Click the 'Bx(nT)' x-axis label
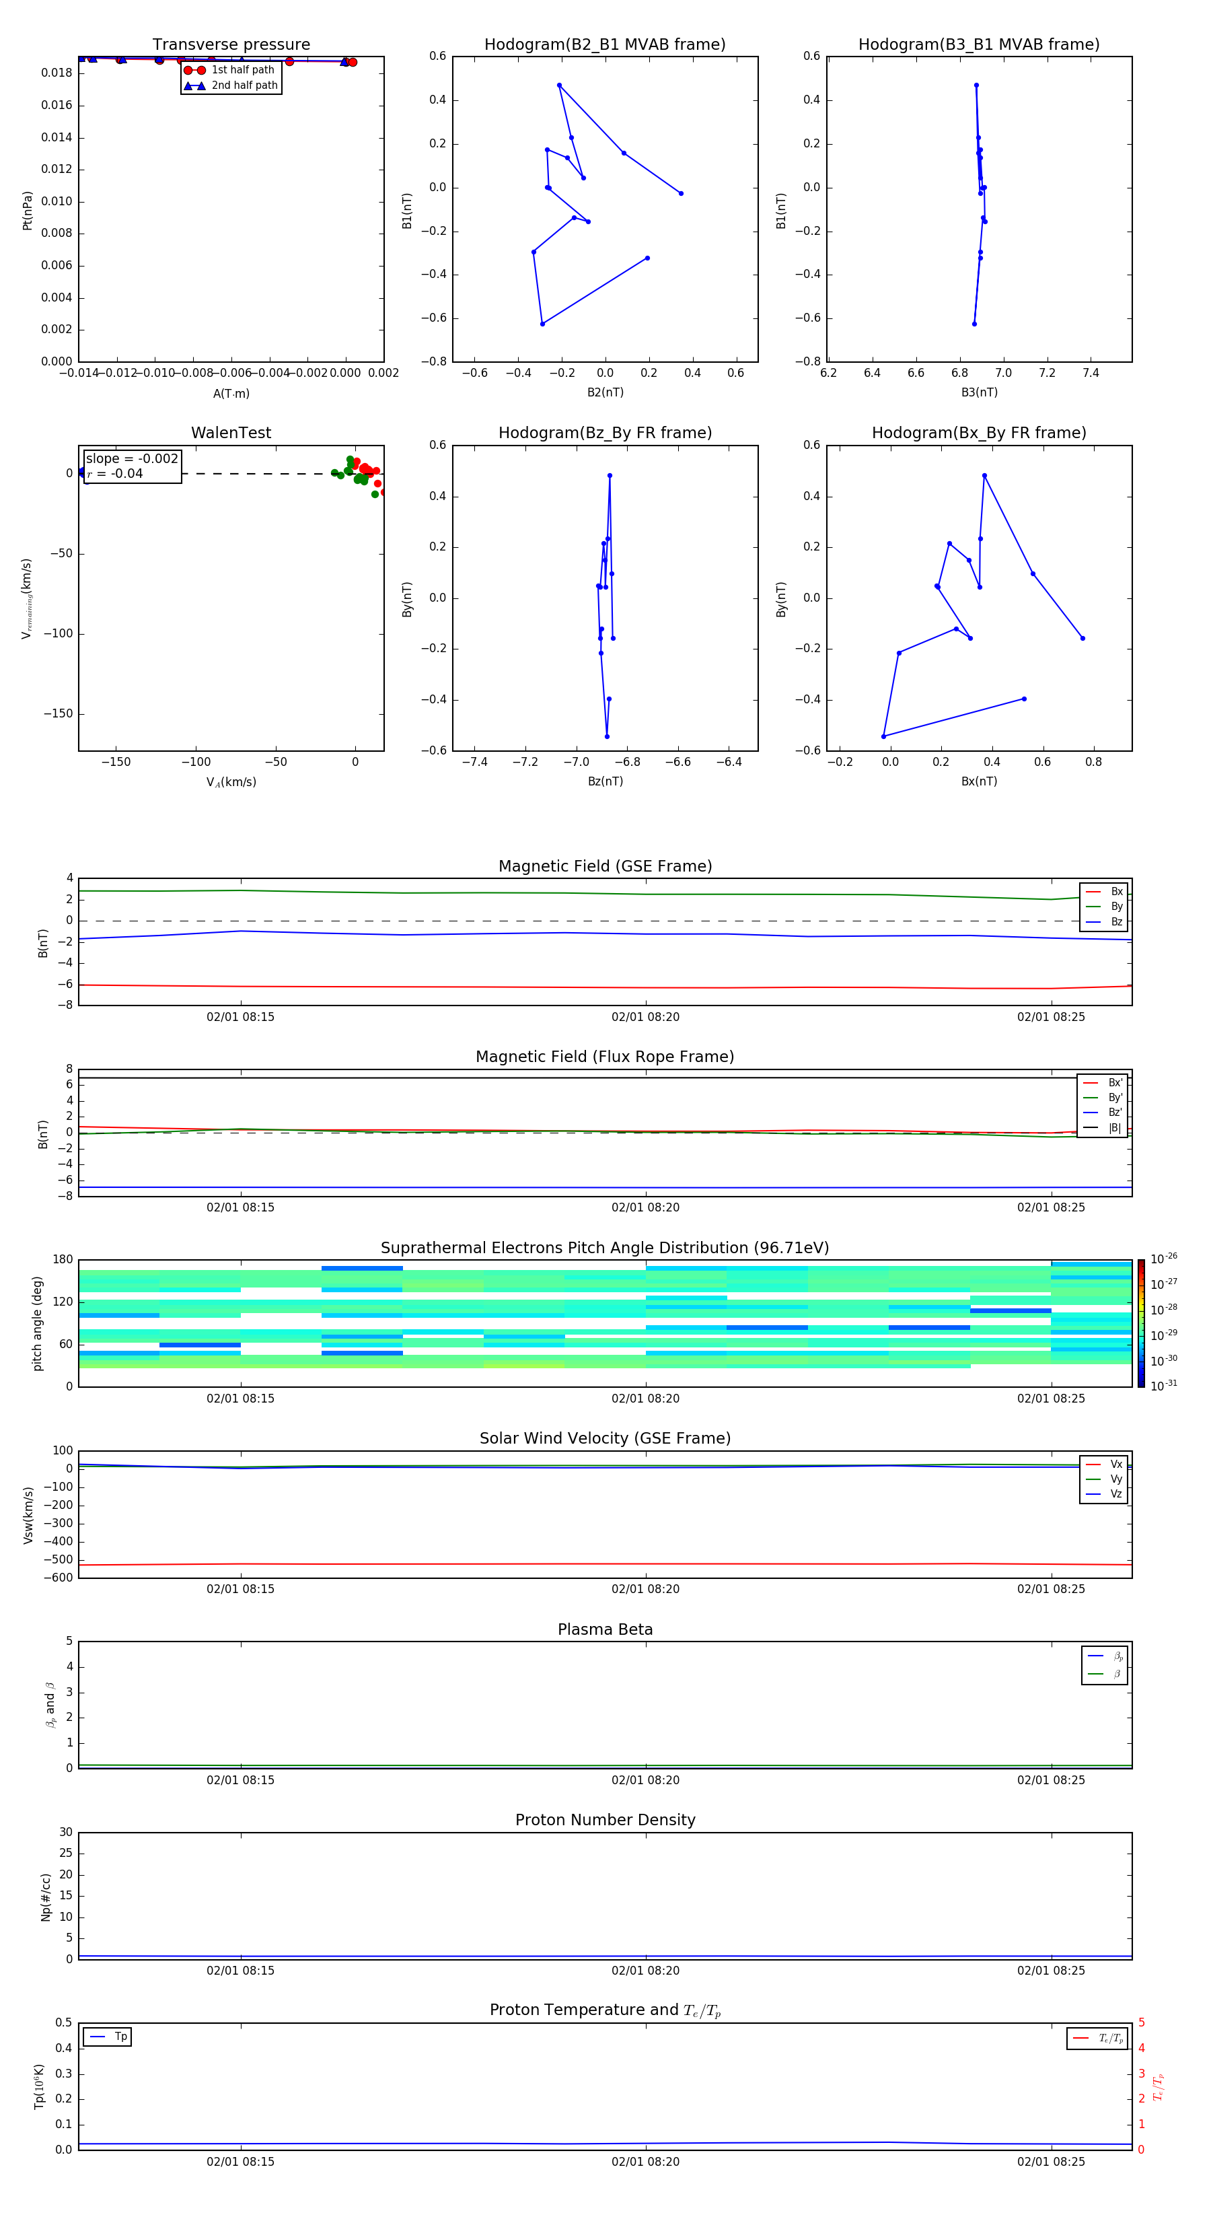 coord(979,781)
